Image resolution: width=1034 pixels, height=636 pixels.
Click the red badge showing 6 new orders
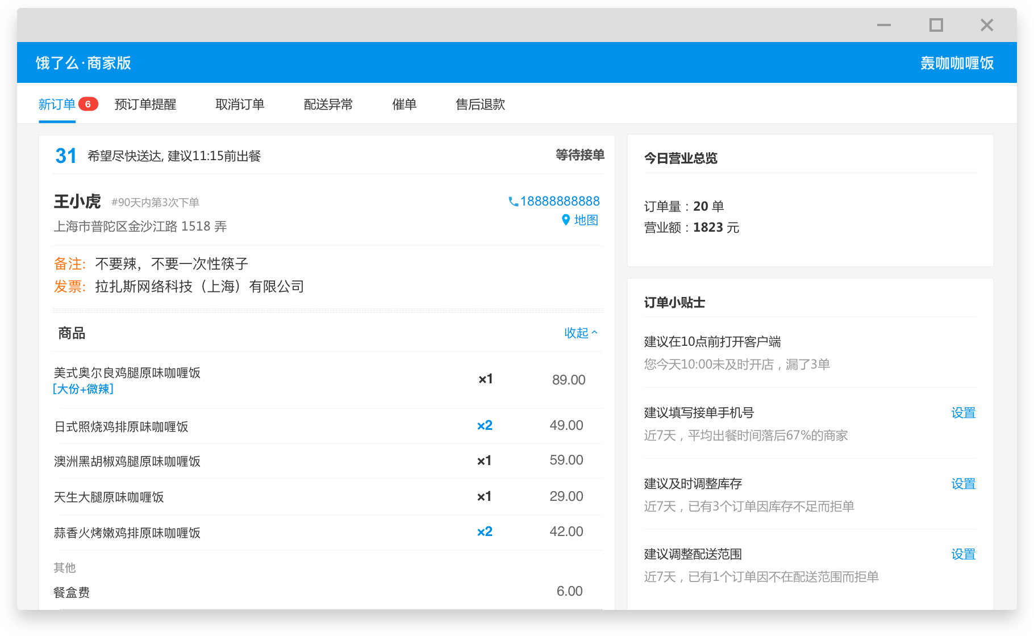click(x=88, y=103)
